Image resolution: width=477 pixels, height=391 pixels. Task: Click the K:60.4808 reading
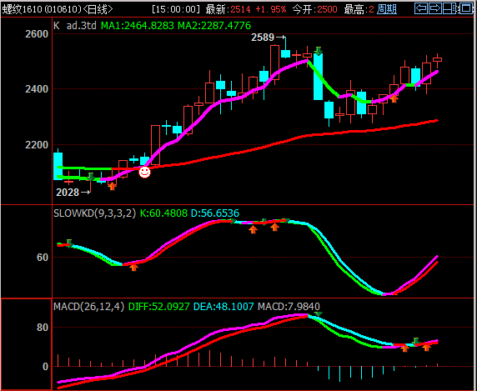pos(163,213)
